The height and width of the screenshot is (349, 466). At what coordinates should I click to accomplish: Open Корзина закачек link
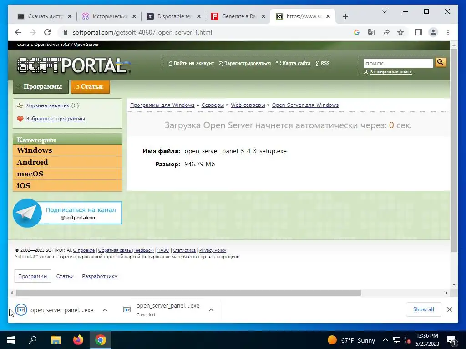click(47, 105)
